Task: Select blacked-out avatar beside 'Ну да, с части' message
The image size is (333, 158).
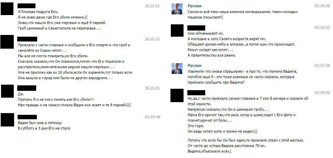Action: point(177,96)
